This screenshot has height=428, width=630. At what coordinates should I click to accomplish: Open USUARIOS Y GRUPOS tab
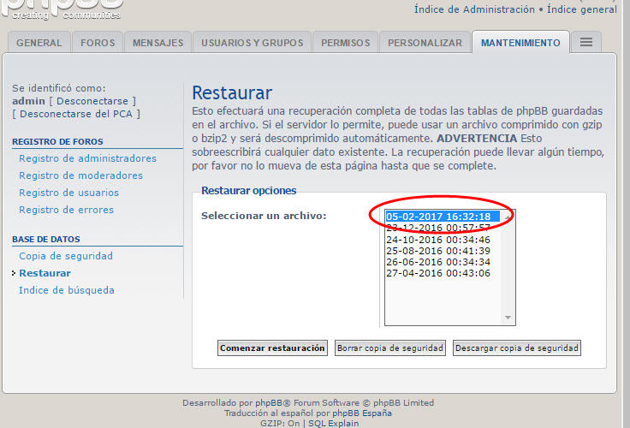pyautogui.click(x=251, y=43)
